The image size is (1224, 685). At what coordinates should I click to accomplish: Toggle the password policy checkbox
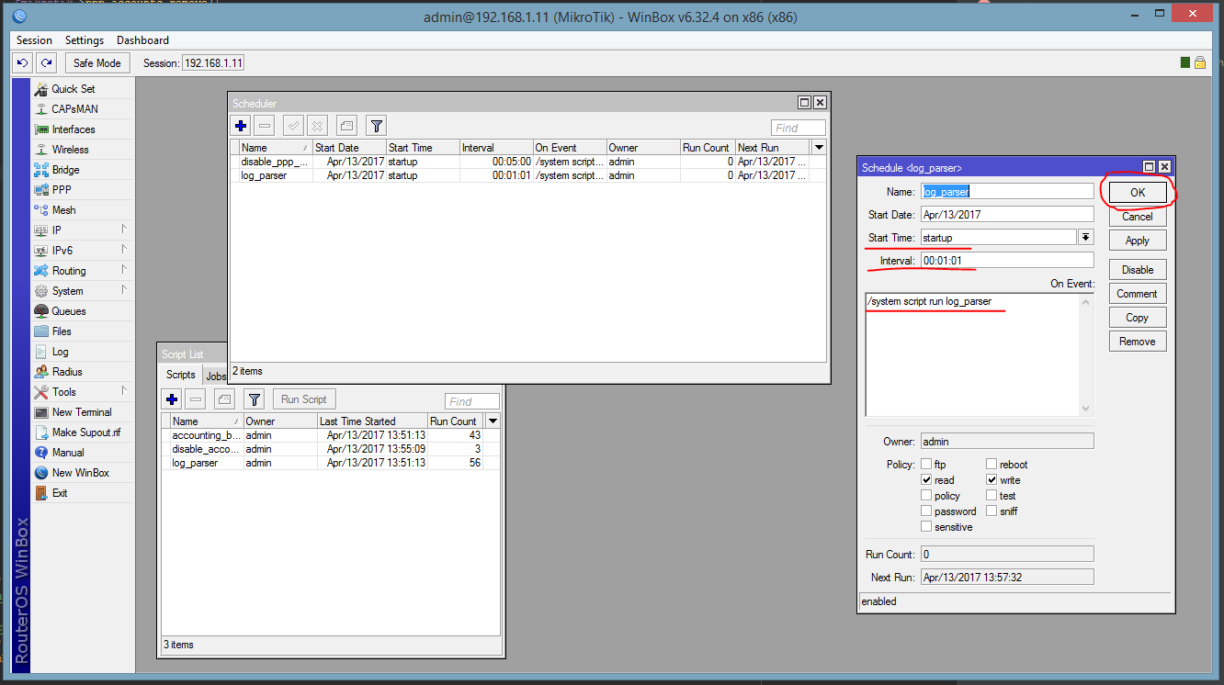tap(926, 511)
